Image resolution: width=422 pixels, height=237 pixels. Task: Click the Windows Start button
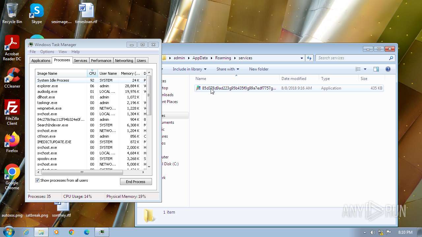click(x=9, y=232)
